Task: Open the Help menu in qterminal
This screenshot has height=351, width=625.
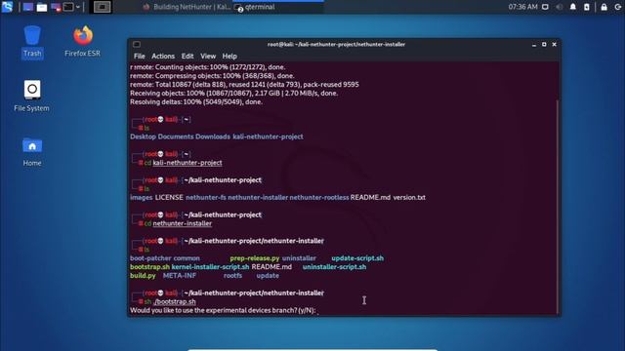Action: click(229, 57)
